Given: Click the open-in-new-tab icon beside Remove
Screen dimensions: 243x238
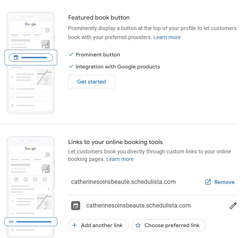Looking at the screenshot, I should (x=208, y=182).
